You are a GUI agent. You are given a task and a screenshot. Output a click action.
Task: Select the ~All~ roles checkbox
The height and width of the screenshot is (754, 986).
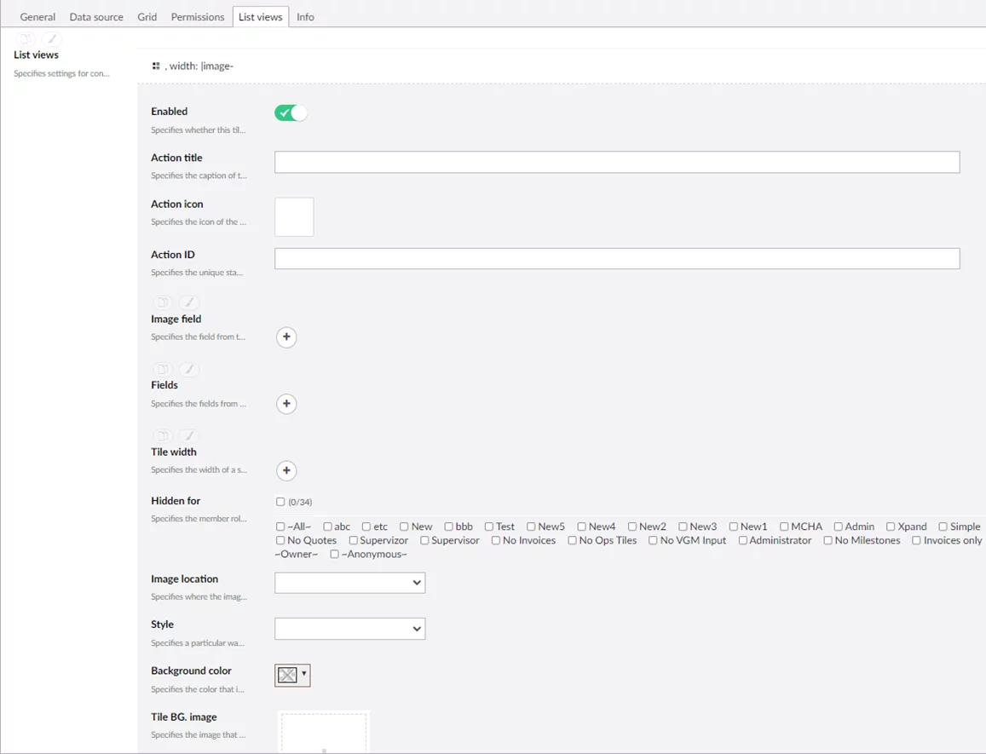(x=280, y=527)
